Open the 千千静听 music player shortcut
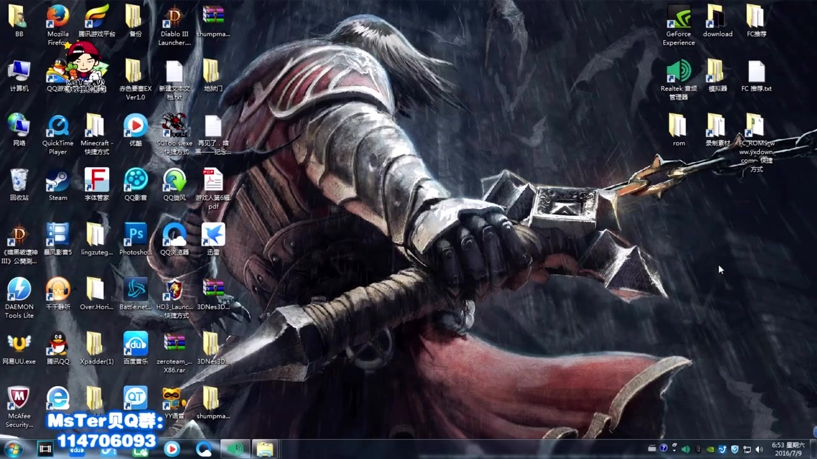 point(57,294)
